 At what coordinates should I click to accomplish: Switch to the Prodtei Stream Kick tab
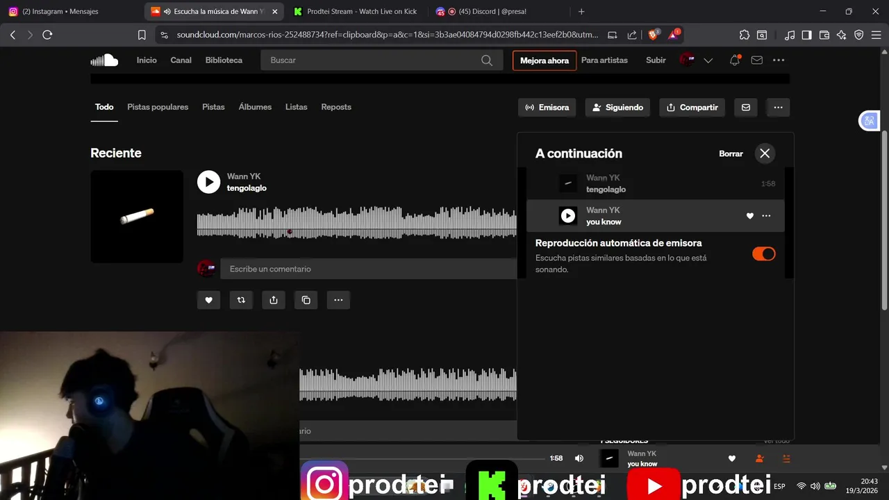coord(355,11)
